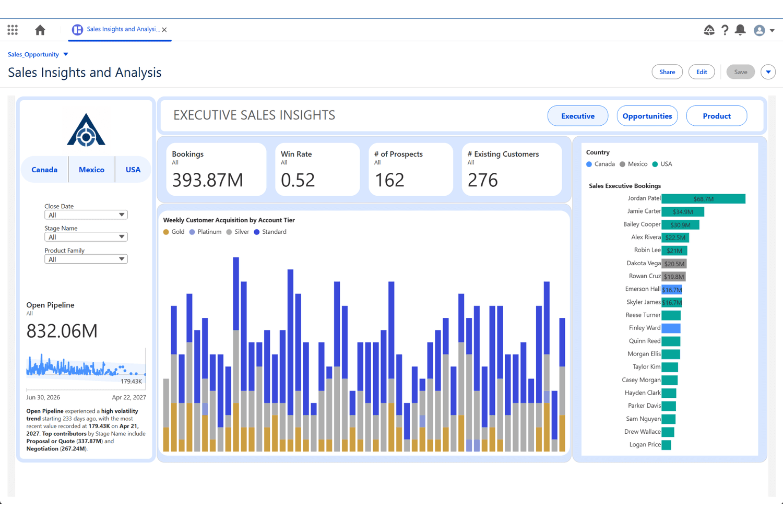The image size is (783, 522).
Task: Open the Stage Name filter dropdown
Action: click(86, 237)
